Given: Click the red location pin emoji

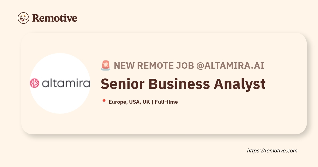Looking at the screenshot, I should 104,102.
